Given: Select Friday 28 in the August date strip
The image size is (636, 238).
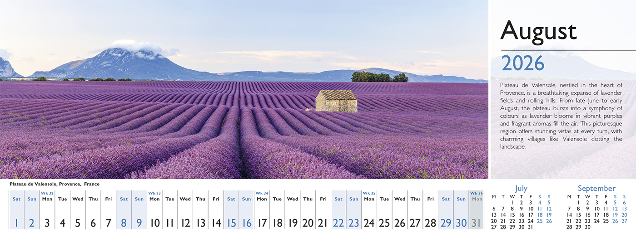Looking at the screenshot, I should coord(431,209).
